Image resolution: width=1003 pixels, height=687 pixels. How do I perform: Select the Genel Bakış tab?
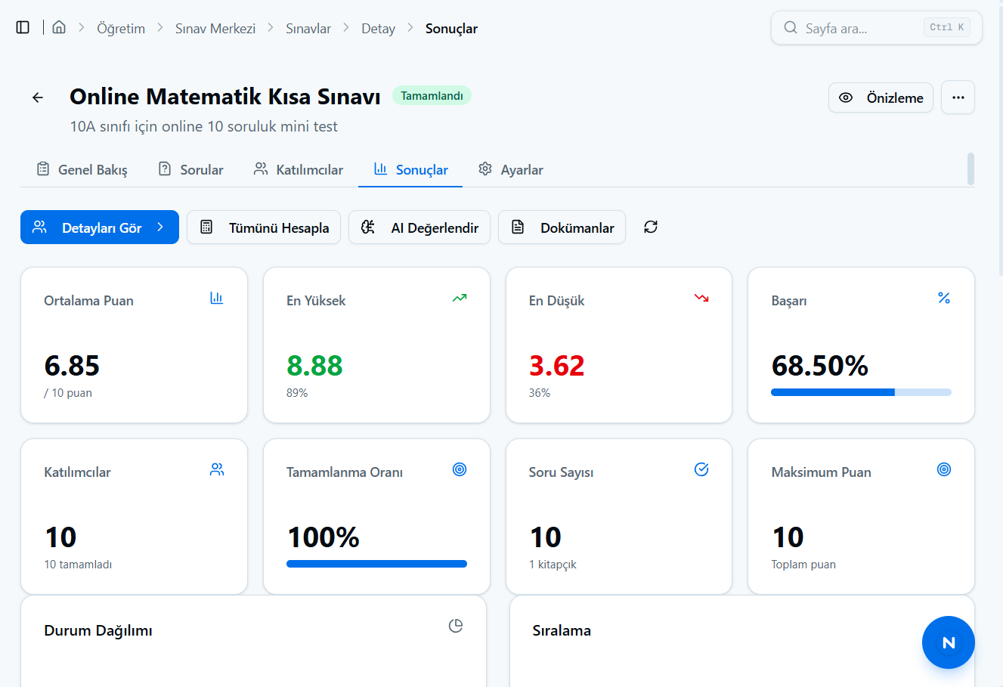pos(82,169)
